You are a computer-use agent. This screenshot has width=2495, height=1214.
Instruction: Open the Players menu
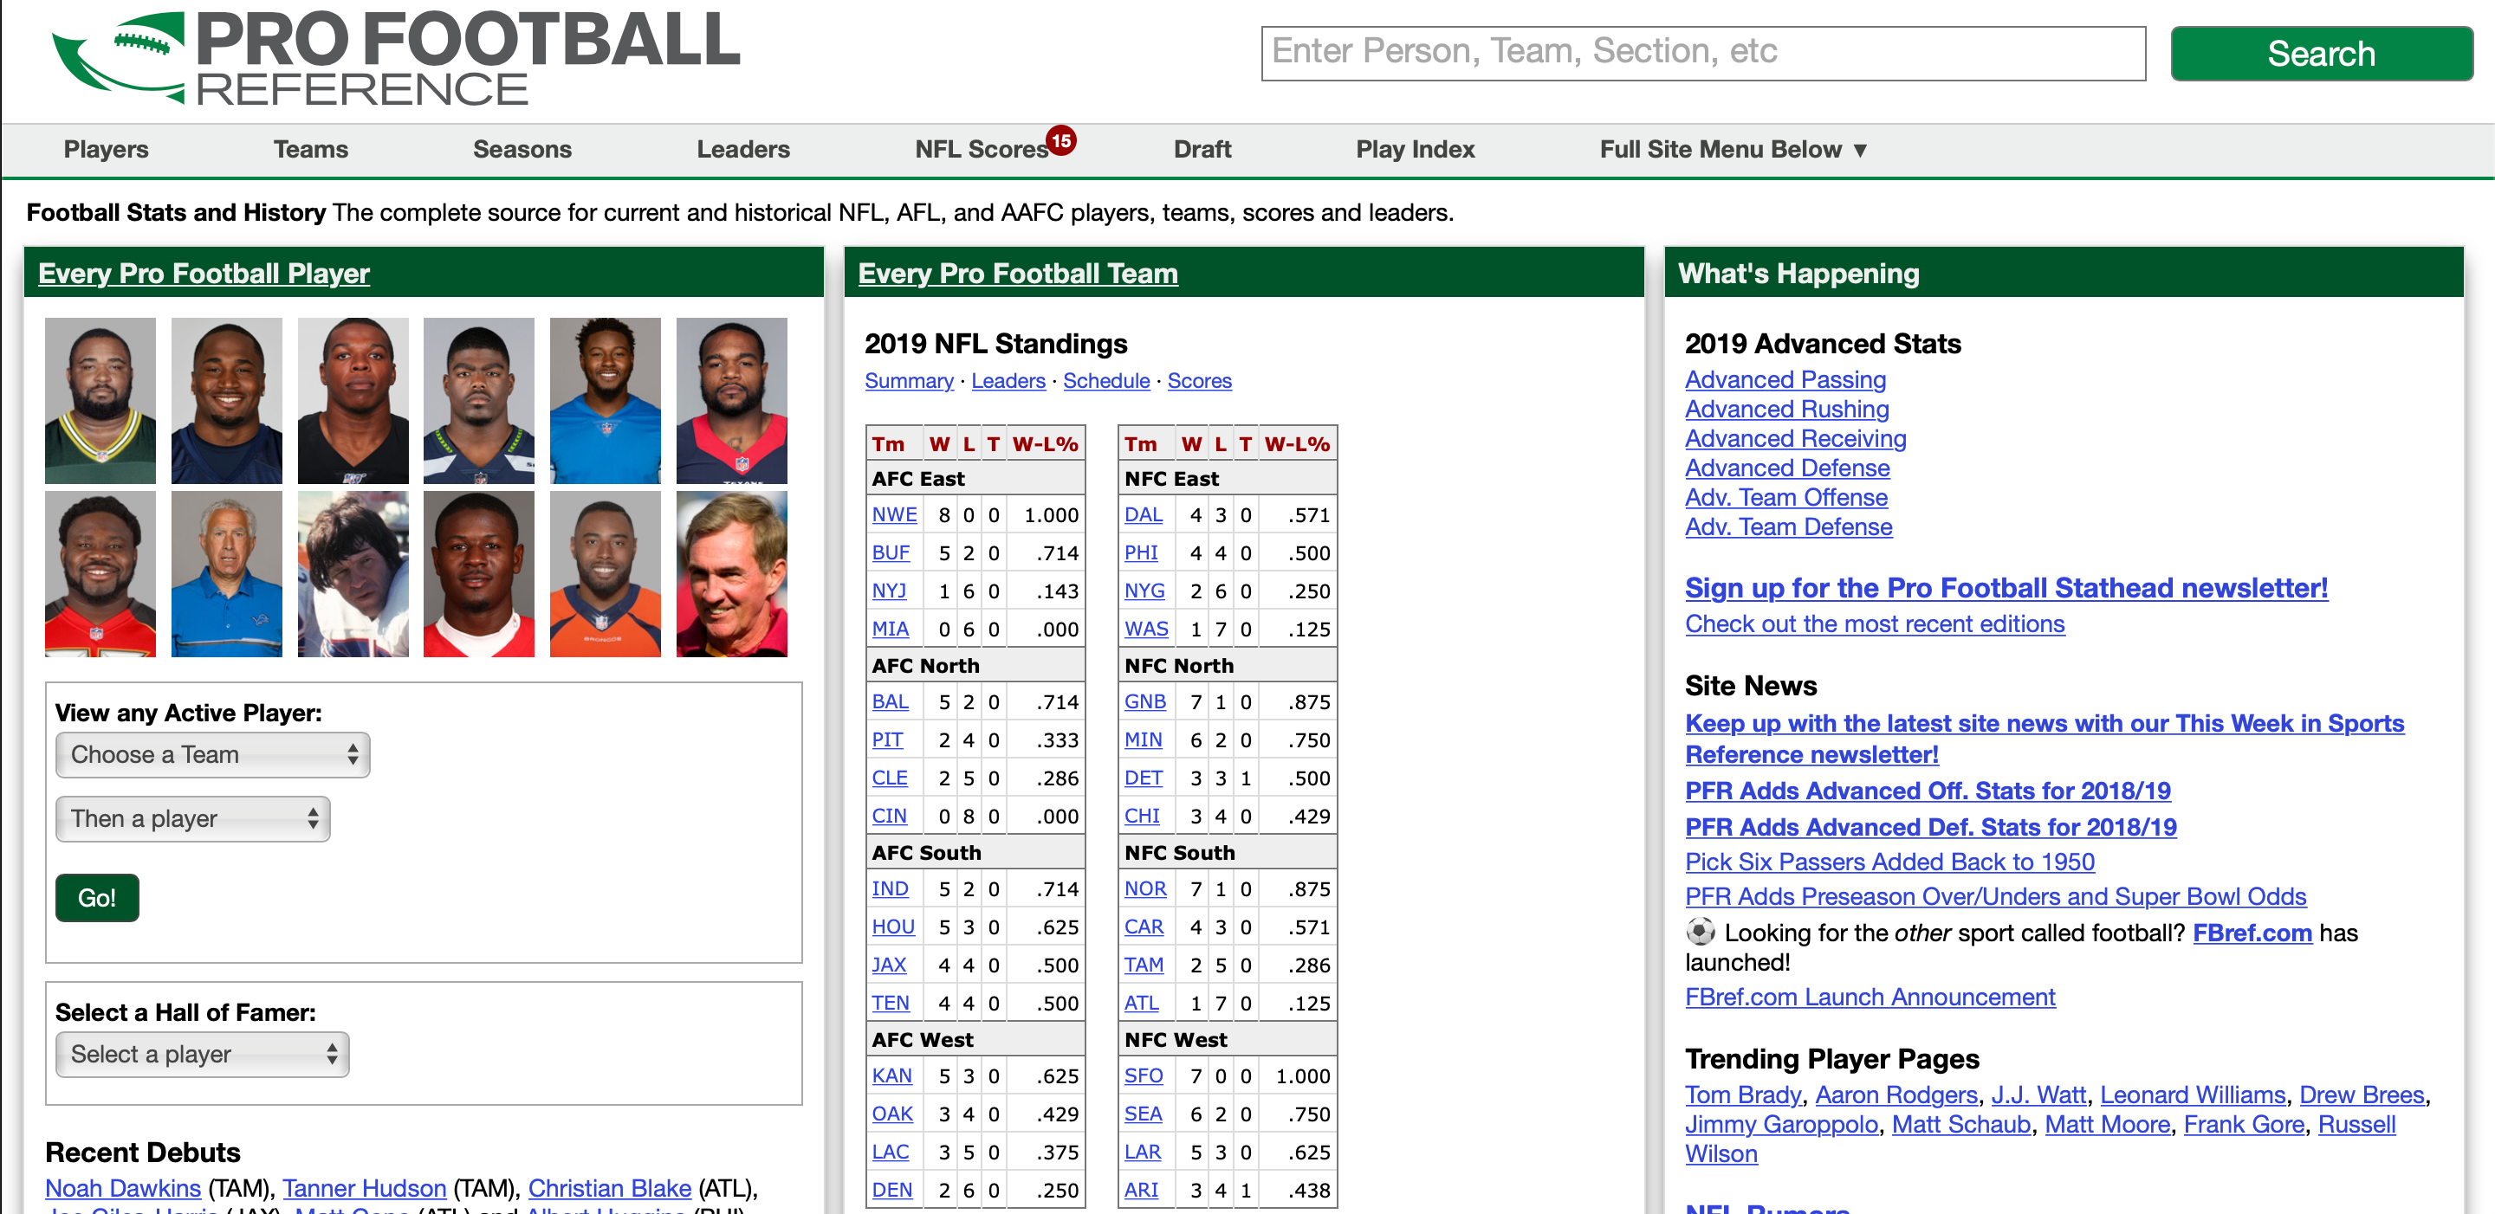pyautogui.click(x=107, y=149)
